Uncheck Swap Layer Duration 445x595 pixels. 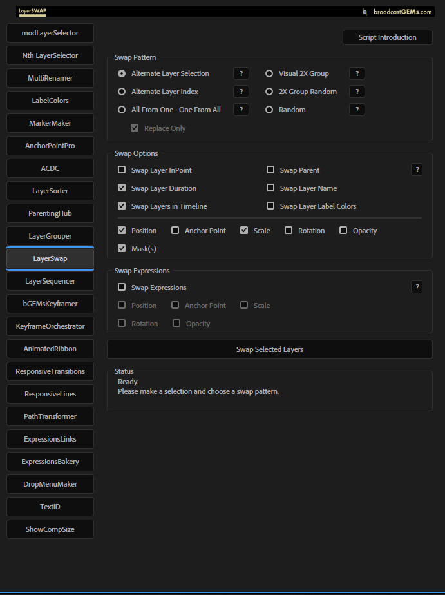(x=122, y=188)
